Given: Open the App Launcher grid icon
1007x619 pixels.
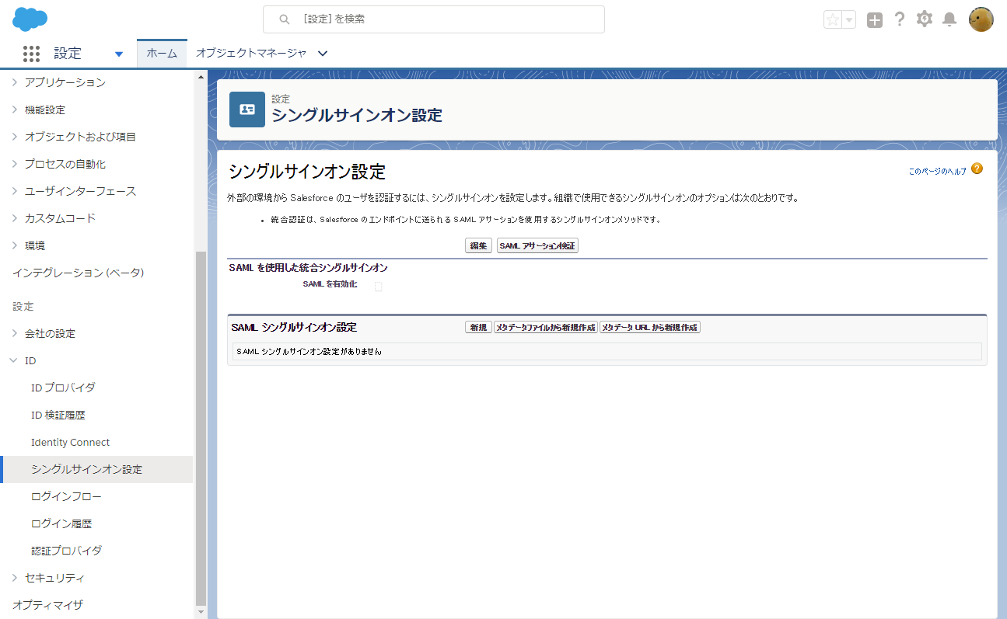Looking at the screenshot, I should pos(31,54).
